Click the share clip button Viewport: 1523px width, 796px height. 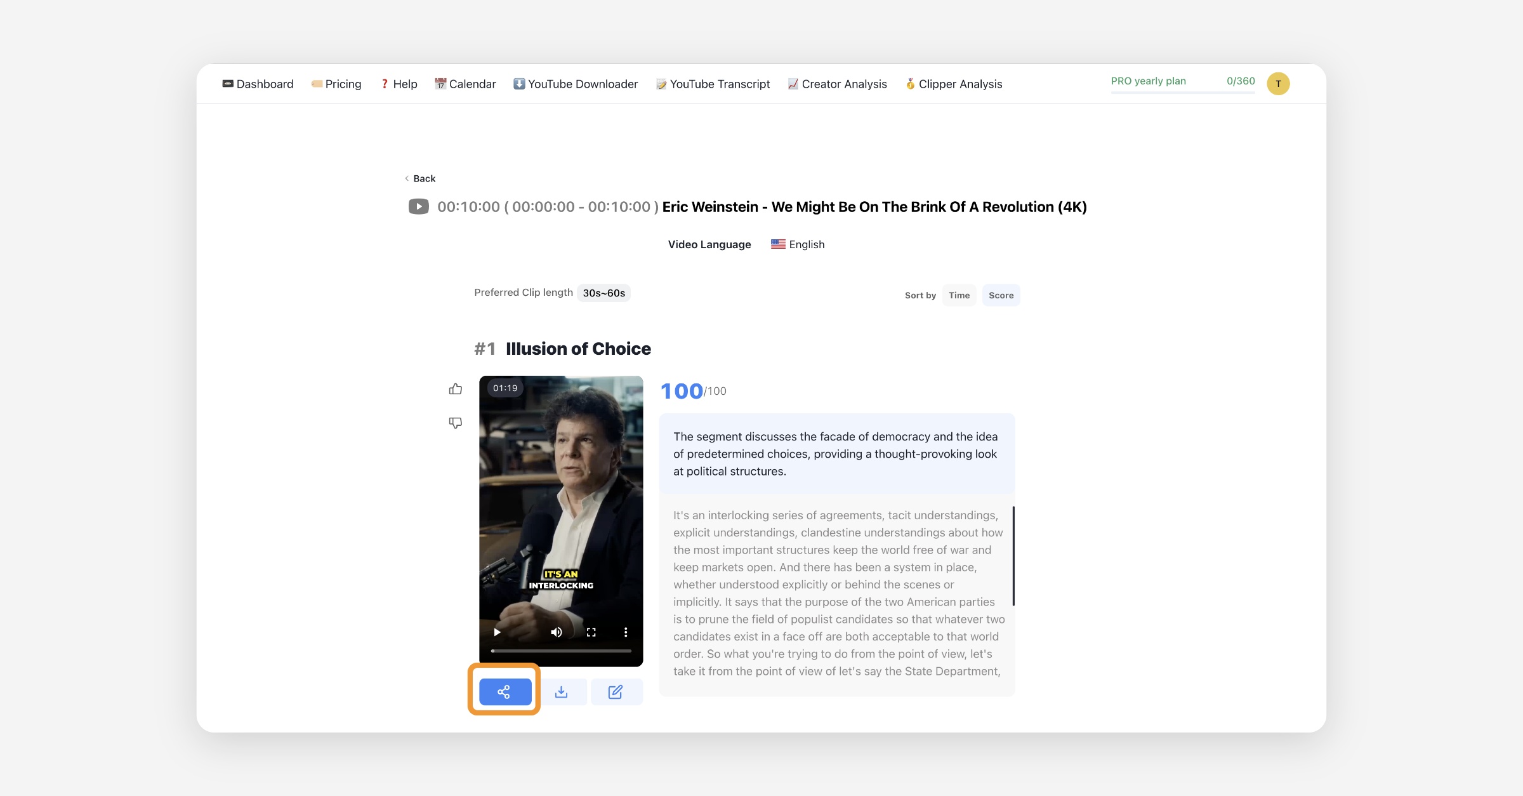pos(504,691)
